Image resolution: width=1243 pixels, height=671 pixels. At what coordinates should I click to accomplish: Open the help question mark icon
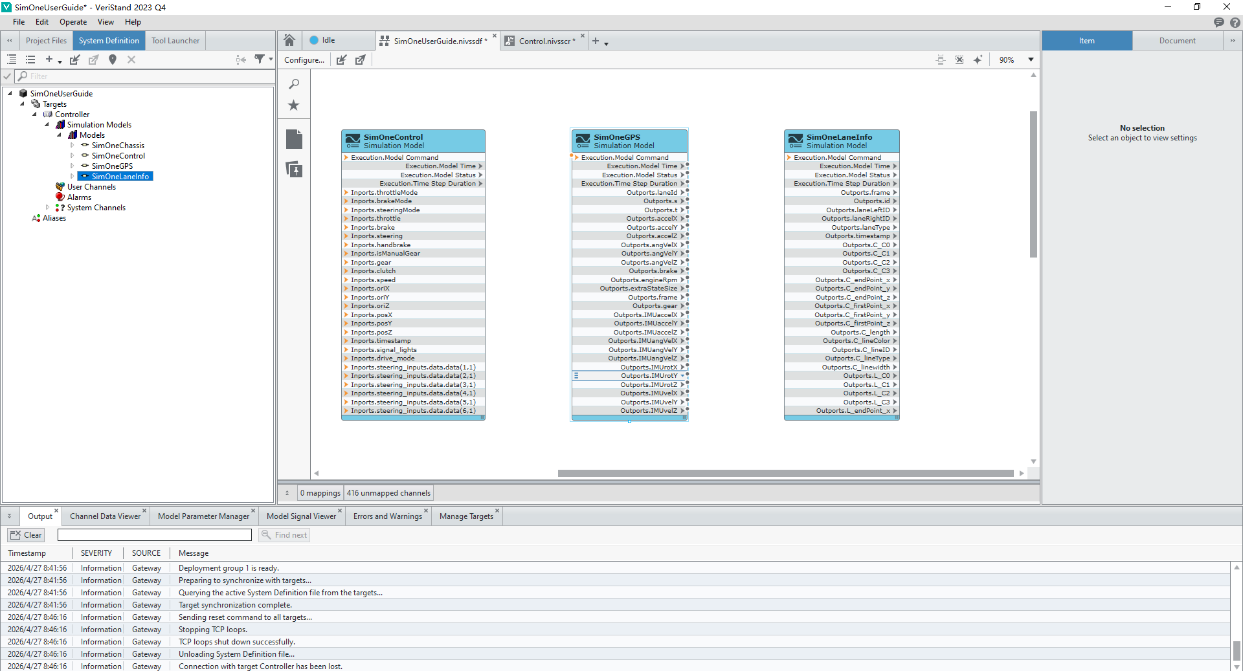1235,23
